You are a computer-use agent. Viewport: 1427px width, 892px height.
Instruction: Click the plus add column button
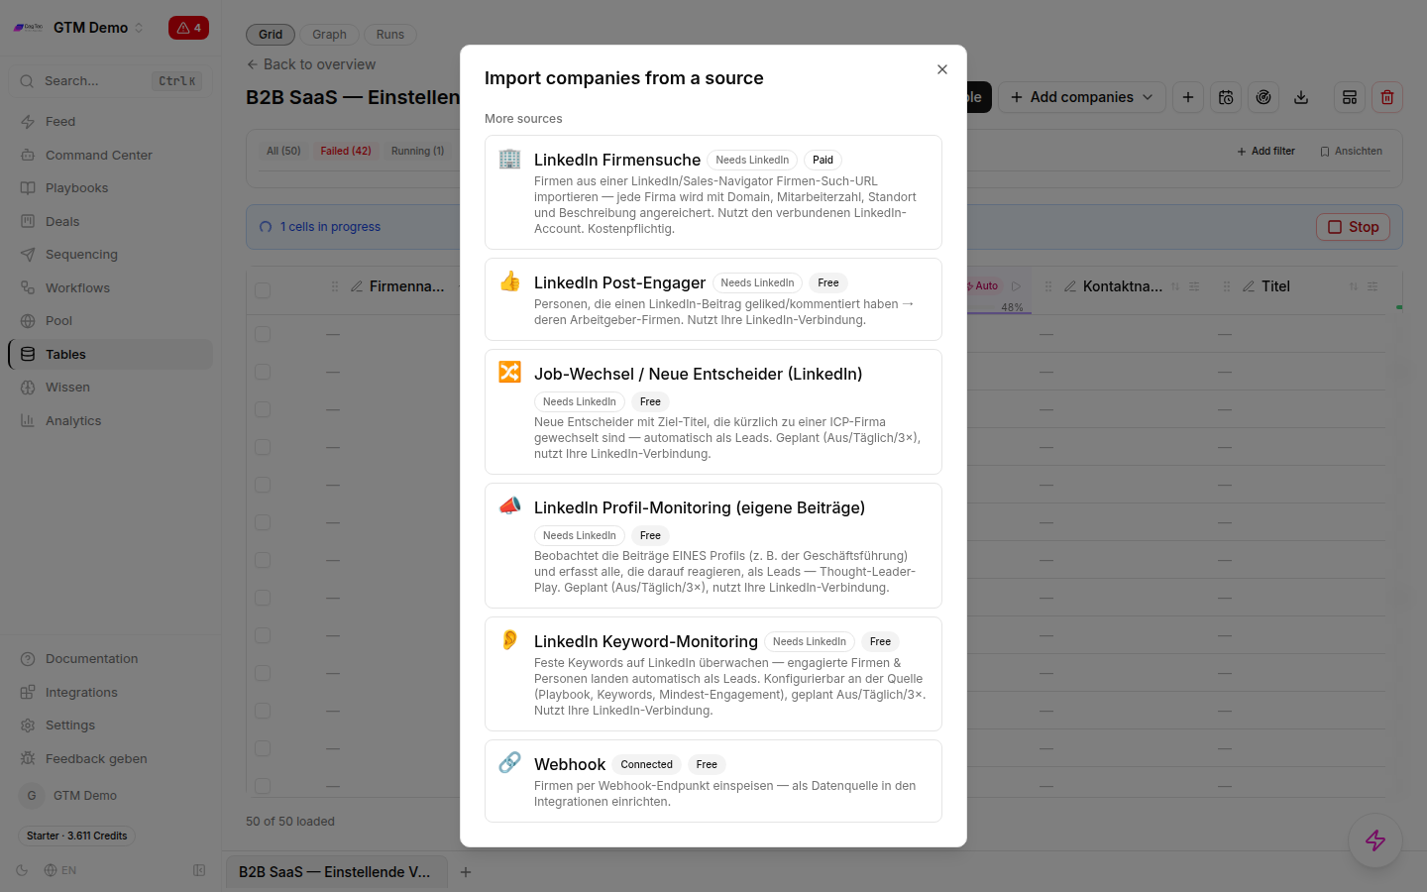point(1188,97)
